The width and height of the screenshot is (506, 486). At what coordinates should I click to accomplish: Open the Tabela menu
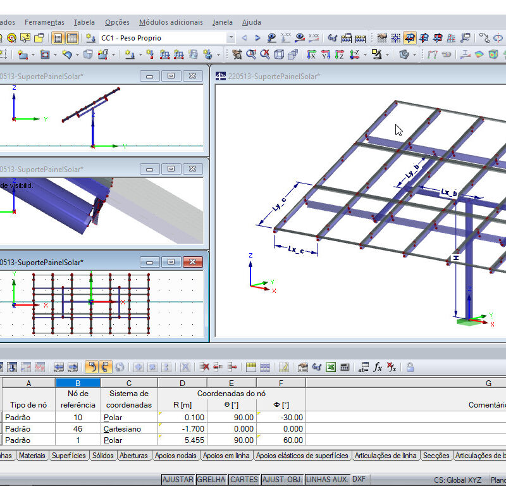[84, 22]
